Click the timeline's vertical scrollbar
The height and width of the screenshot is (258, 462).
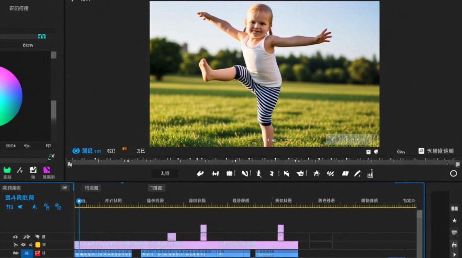(419, 234)
